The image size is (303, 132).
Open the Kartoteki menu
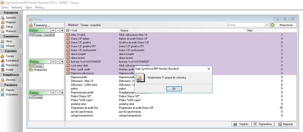(17, 7)
